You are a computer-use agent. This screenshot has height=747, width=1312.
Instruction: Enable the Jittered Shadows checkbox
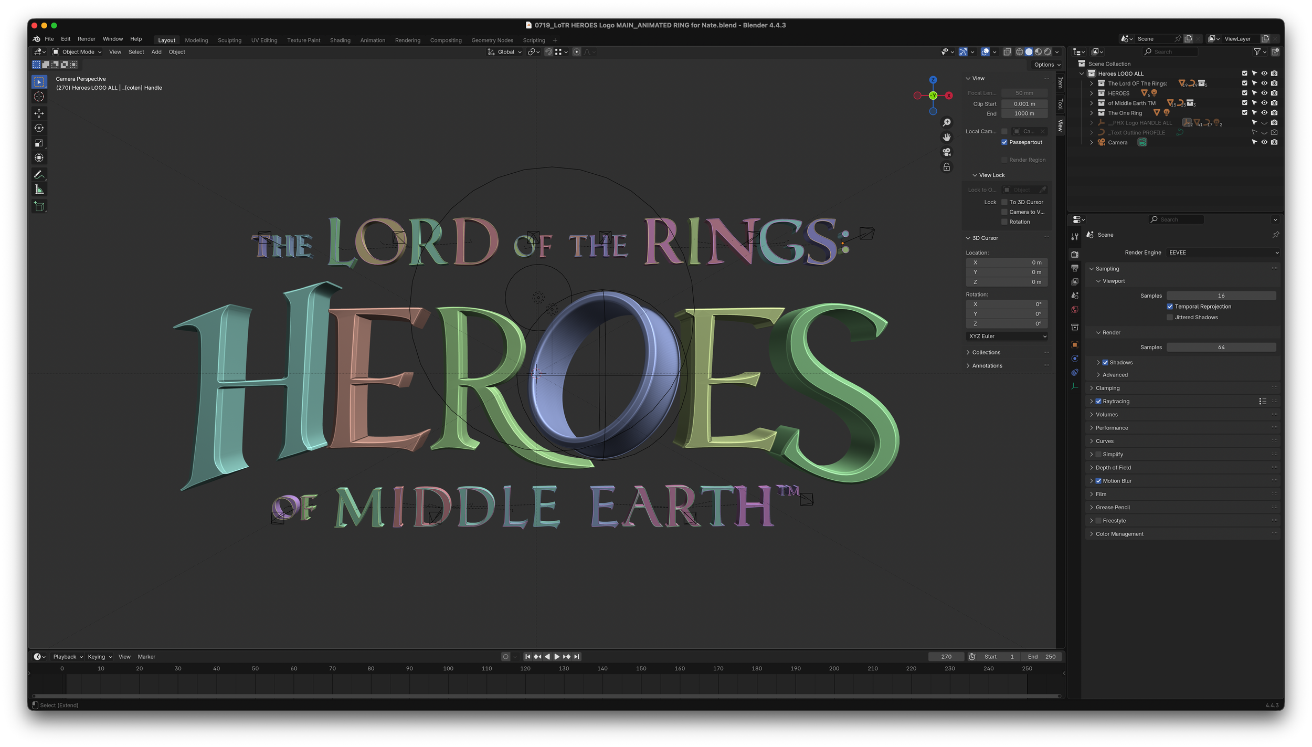coord(1169,318)
